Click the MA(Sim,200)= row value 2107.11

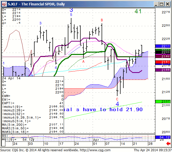[56, 125]
